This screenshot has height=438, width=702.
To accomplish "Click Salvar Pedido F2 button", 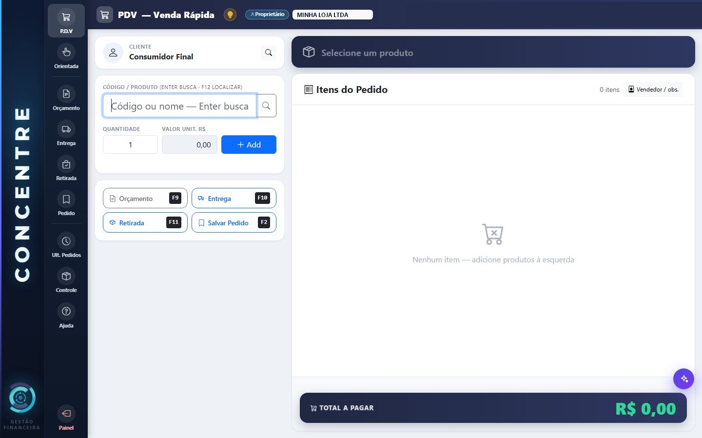I will (234, 222).
